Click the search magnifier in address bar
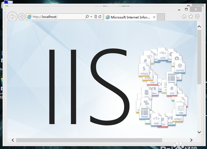The image size is (207, 149). [x=87, y=16]
